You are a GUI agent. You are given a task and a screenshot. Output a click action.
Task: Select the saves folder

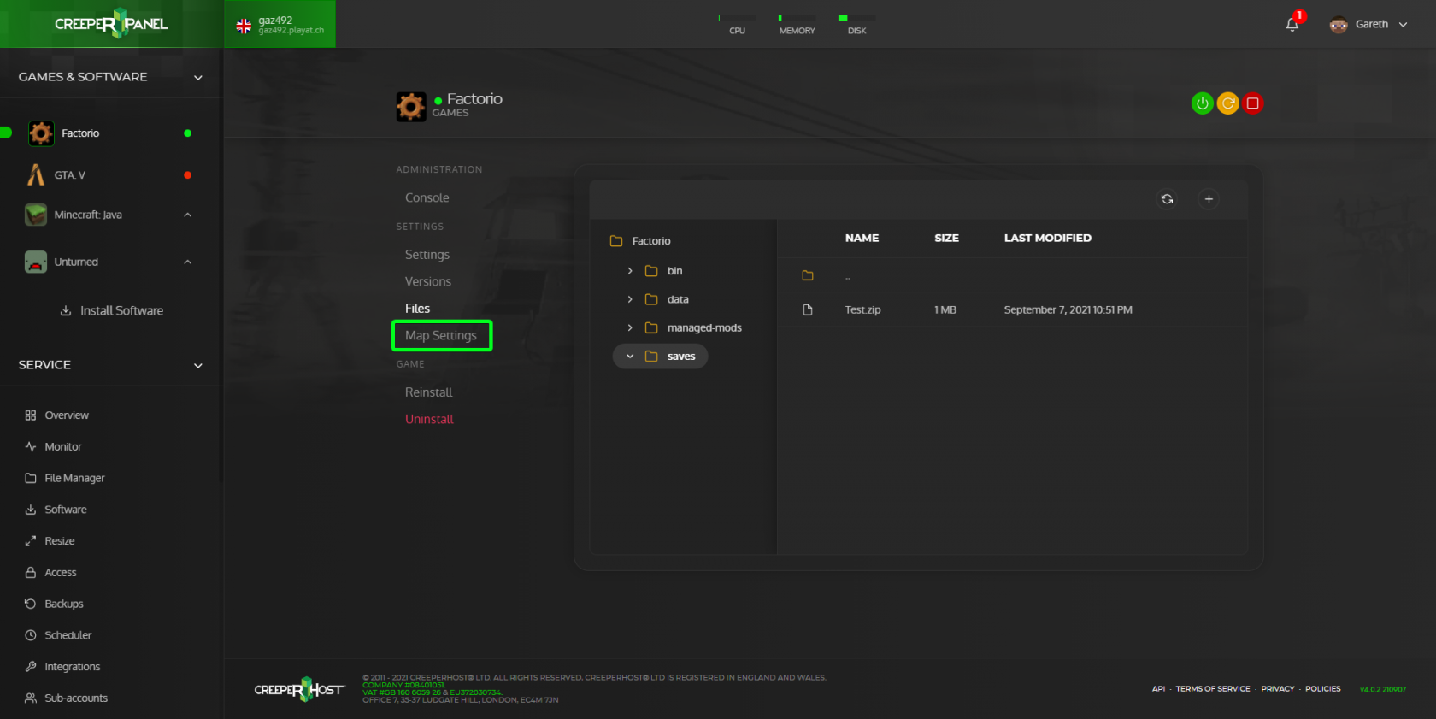click(681, 357)
